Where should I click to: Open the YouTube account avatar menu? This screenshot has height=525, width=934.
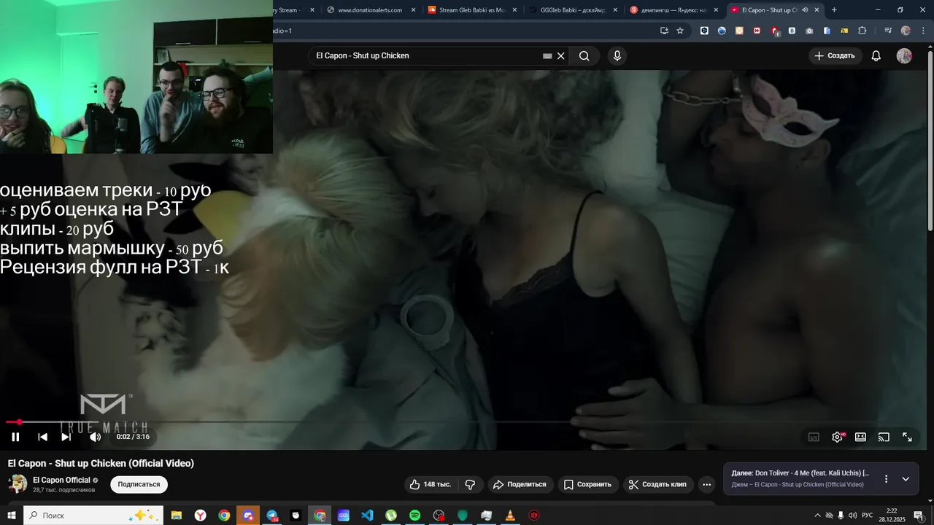904,55
